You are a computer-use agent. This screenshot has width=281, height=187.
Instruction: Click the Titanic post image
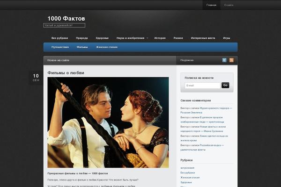pyautogui.click(x=108, y=122)
